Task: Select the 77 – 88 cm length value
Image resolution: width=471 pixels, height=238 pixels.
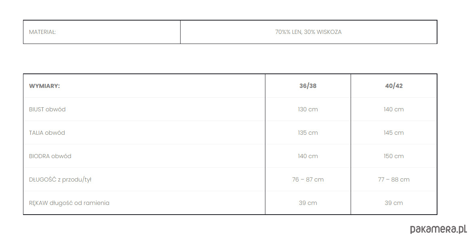Action: coord(394,180)
